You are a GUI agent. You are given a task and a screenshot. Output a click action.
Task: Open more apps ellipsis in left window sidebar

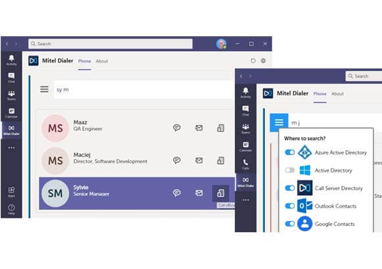coord(11,148)
